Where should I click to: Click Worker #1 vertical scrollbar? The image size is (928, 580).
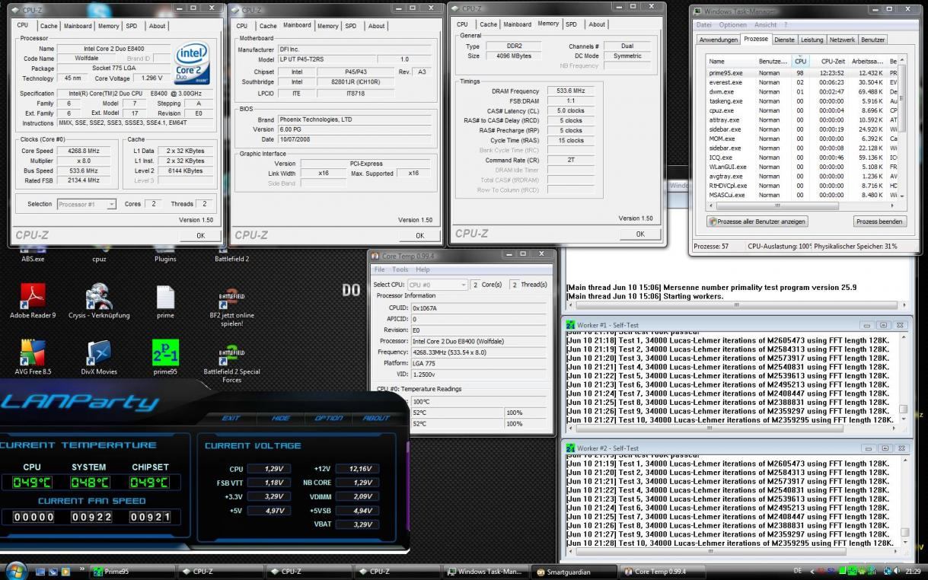[904, 378]
